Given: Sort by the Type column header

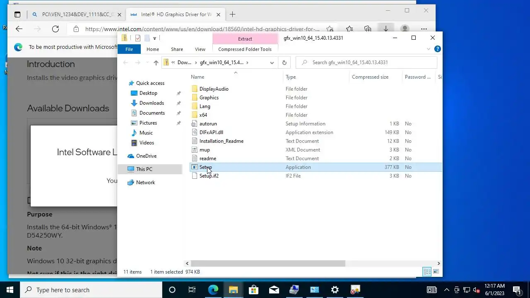Looking at the screenshot, I should 316,77.
